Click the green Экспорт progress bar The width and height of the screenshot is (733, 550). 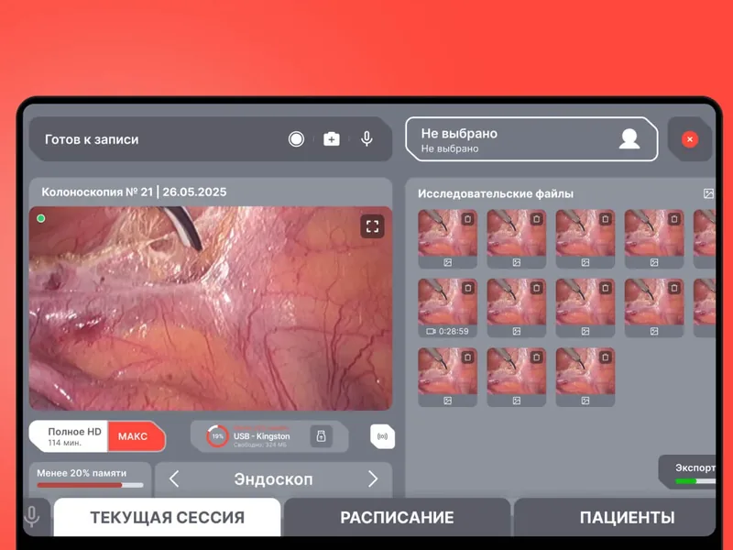pyautogui.click(x=695, y=480)
